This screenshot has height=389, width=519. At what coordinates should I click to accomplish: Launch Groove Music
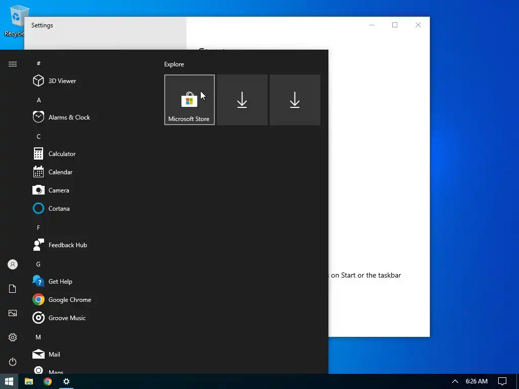(x=89, y=318)
